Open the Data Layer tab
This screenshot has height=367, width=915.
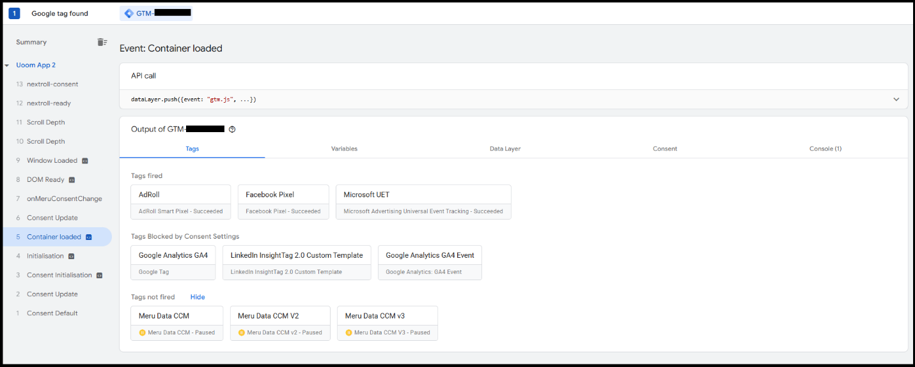[505, 149]
